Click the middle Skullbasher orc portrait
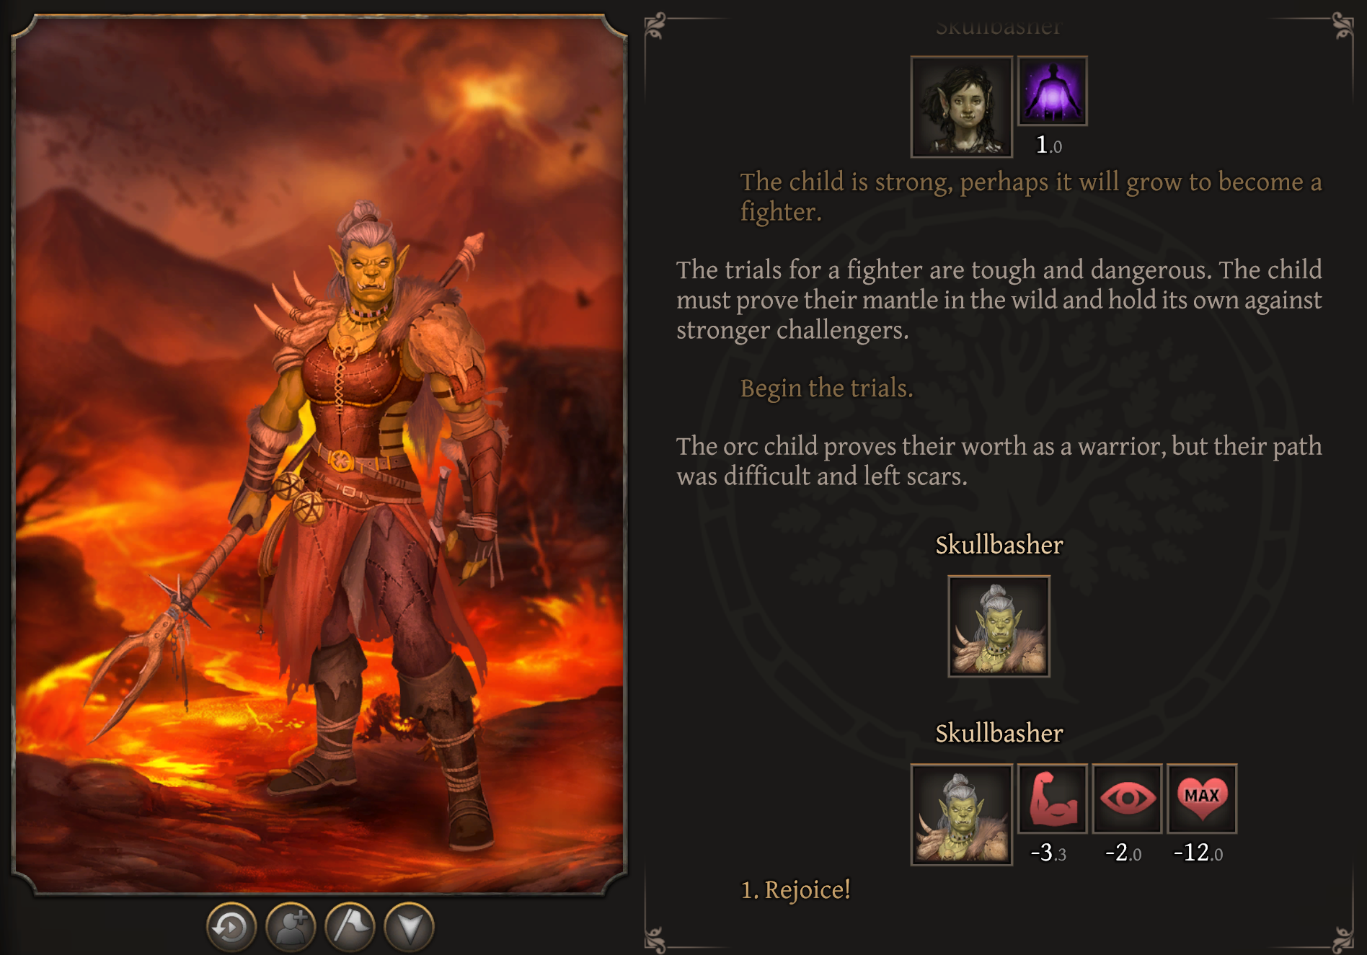This screenshot has height=955, width=1367. coord(999,626)
